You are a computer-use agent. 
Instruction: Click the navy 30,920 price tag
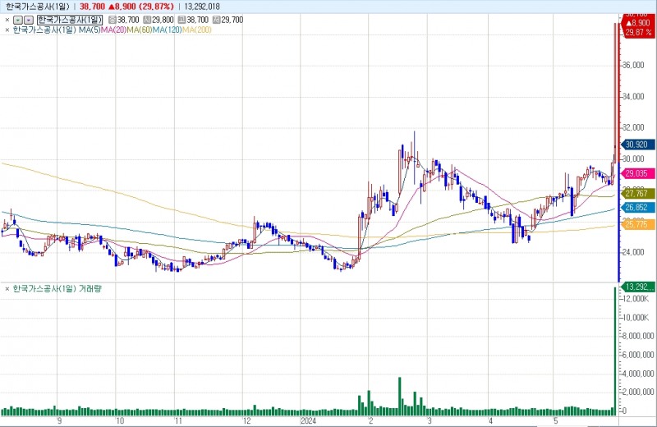coord(638,144)
